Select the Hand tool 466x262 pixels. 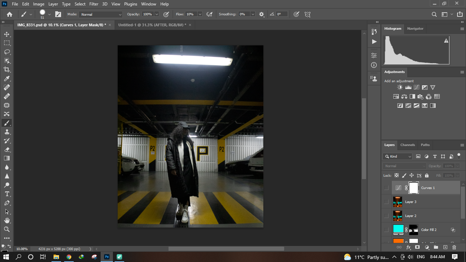(7, 220)
